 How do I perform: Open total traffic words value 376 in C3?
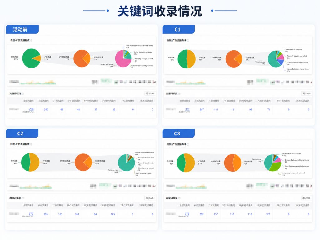click(187, 214)
